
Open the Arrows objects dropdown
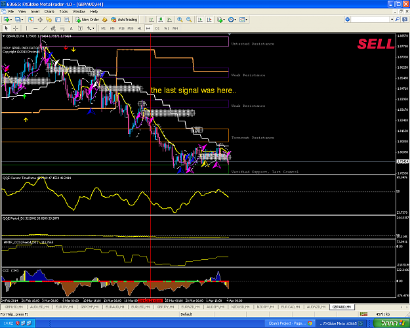click(91, 28)
